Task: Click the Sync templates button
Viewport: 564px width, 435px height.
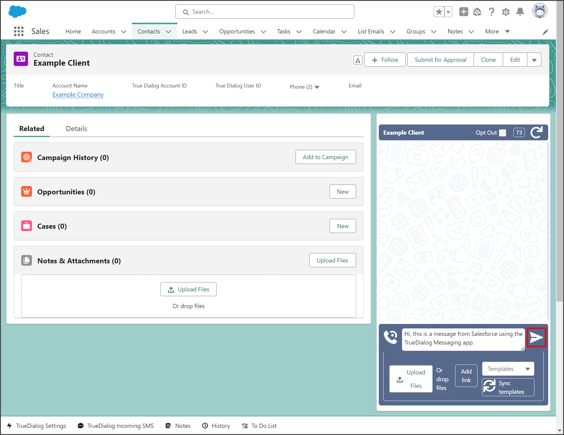Action: pyautogui.click(x=508, y=387)
